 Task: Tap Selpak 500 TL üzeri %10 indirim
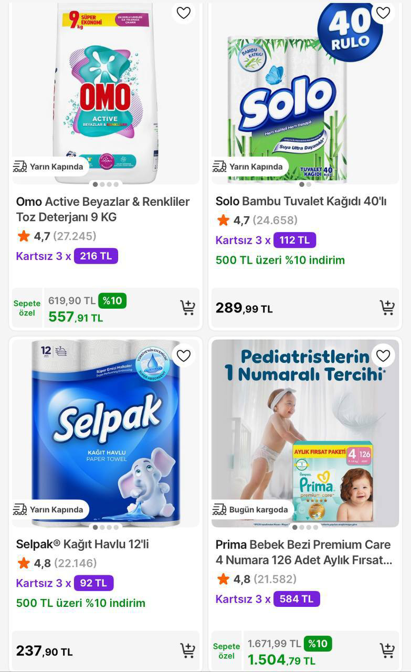[x=80, y=603]
